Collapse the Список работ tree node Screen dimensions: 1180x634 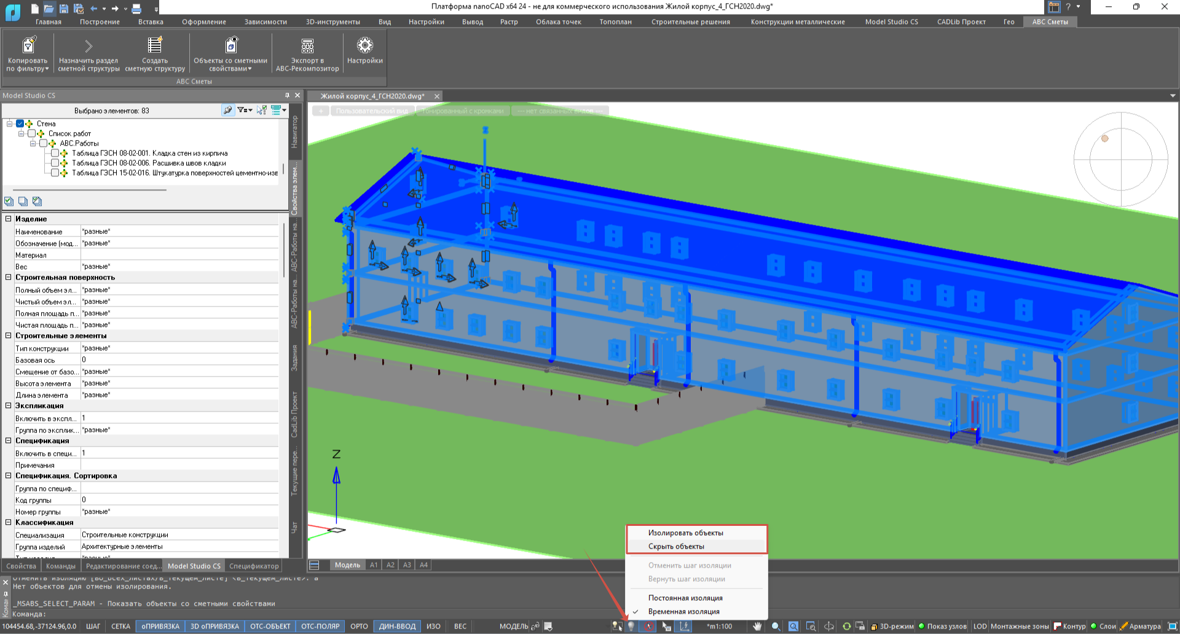[22, 133]
